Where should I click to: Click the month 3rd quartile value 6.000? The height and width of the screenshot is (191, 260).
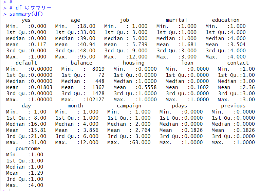pos(91,136)
